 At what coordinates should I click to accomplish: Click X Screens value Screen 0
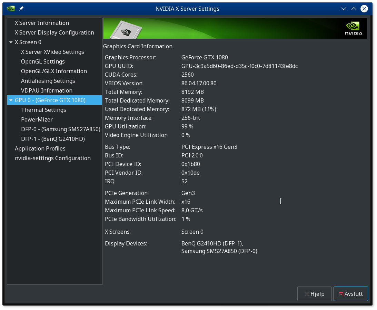192,232
